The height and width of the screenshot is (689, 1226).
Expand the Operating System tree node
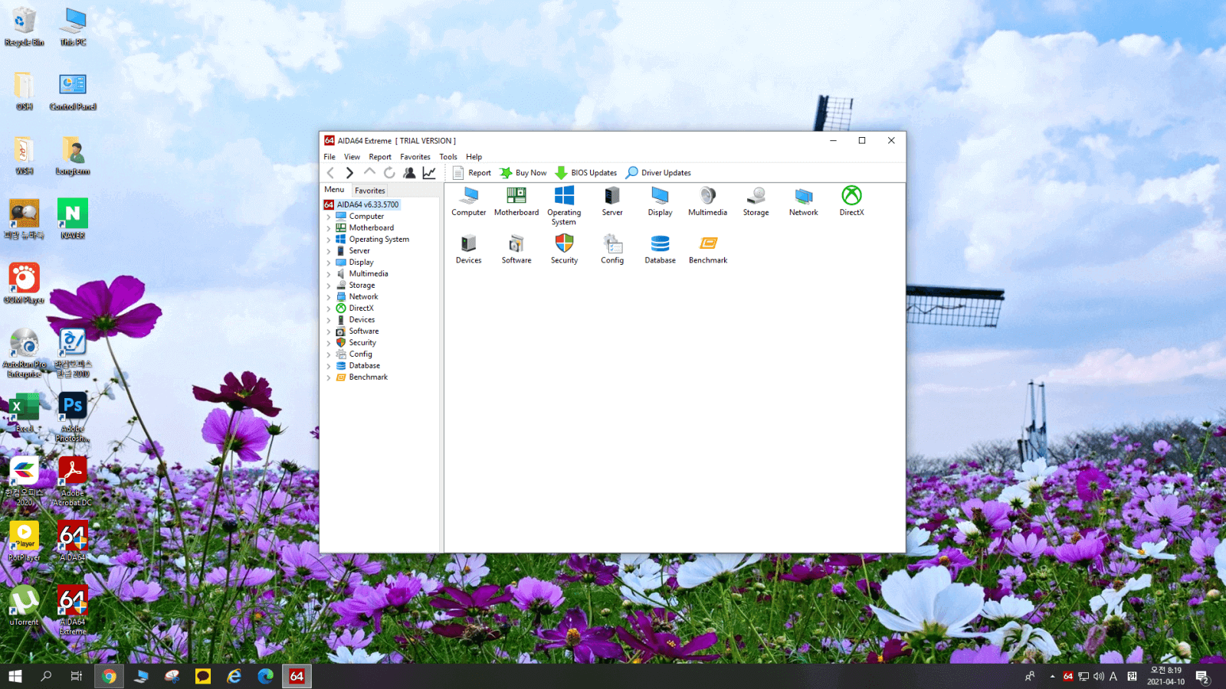tap(329, 240)
